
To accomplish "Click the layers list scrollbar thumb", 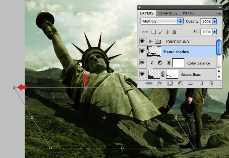I will coord(219,47).
